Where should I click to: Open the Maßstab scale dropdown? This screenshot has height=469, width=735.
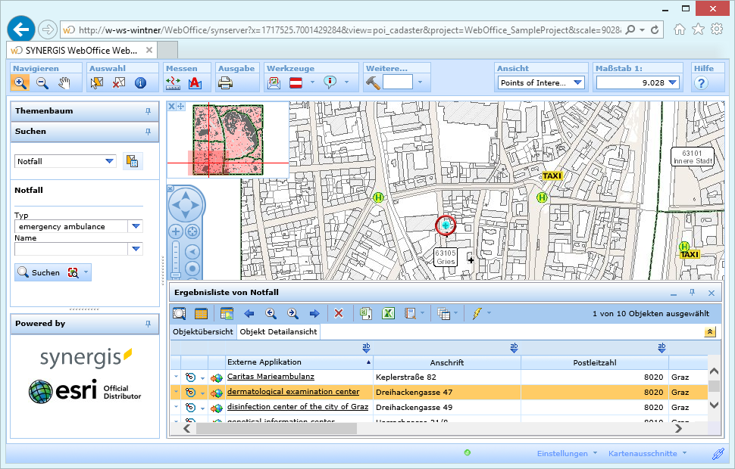coord(672,82)
